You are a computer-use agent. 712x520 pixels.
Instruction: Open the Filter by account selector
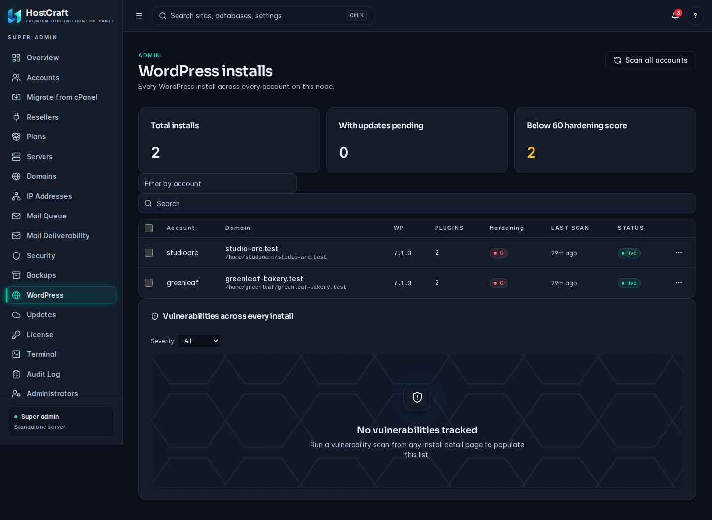[218, 183]
